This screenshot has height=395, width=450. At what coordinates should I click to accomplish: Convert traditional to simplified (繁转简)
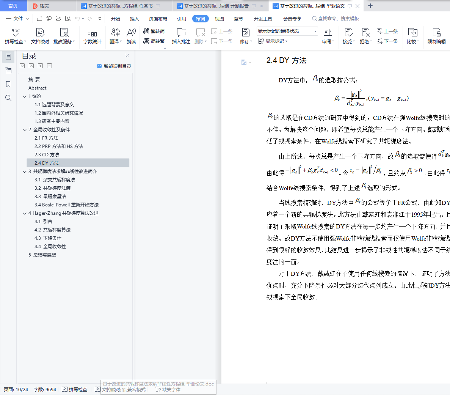pos(154,31)
